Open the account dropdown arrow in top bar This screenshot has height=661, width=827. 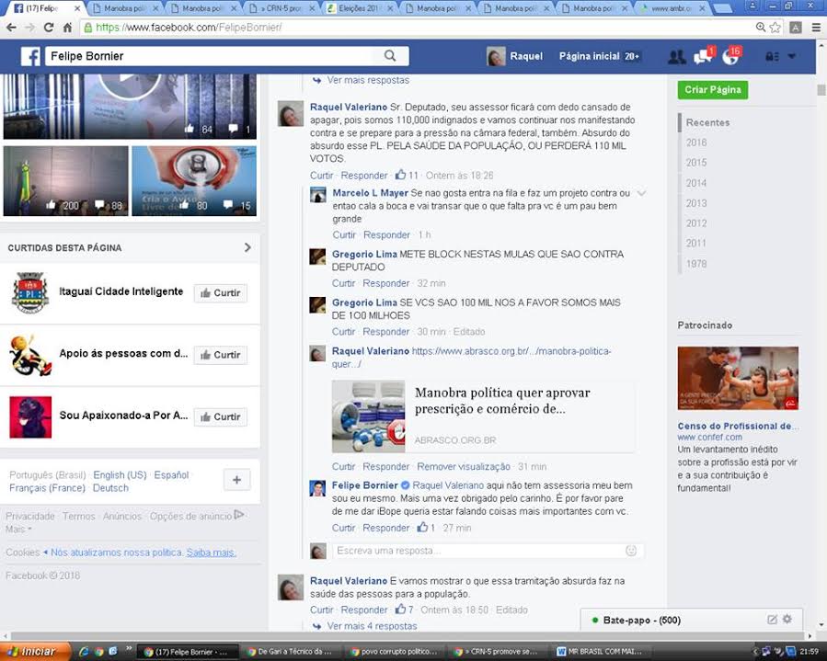tap(791, 57)
